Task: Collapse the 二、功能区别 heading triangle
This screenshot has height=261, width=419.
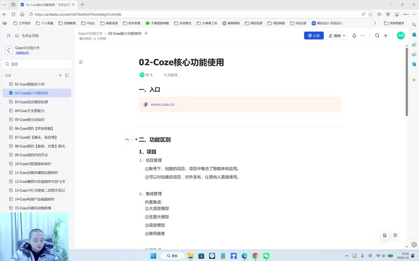Action: (136, 139)
